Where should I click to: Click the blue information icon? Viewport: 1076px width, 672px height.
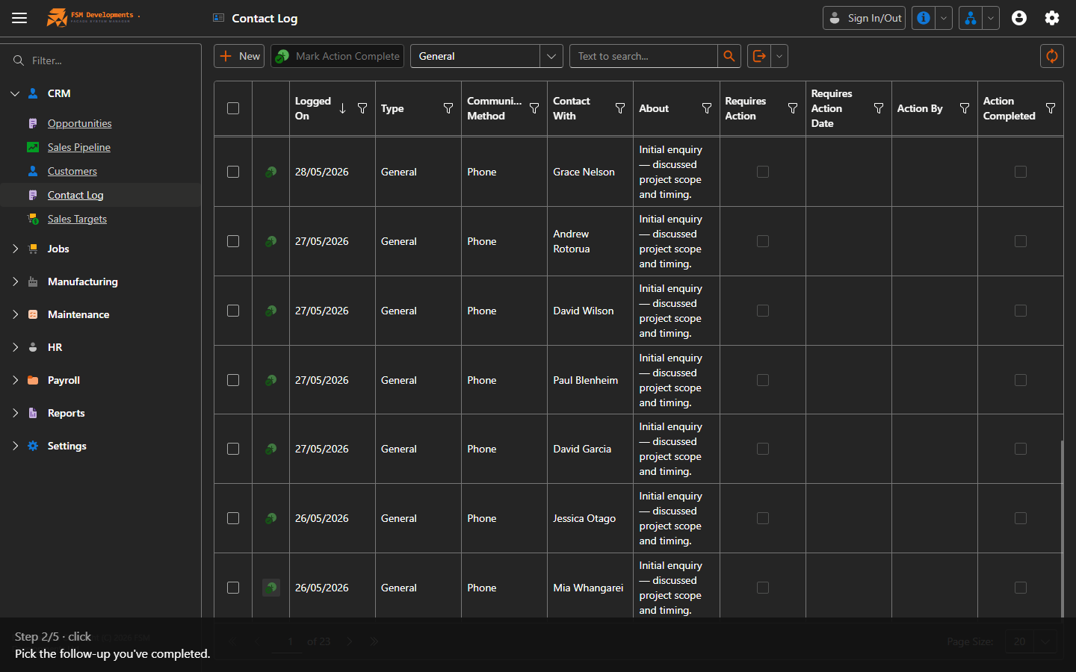pos(924,18)
